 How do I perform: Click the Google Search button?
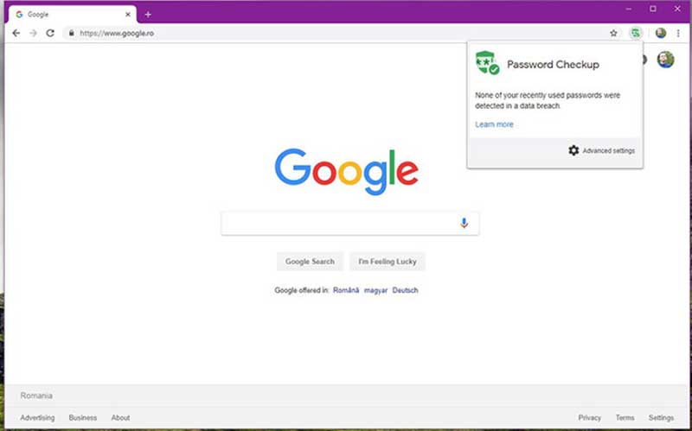[x=310, y=262]
